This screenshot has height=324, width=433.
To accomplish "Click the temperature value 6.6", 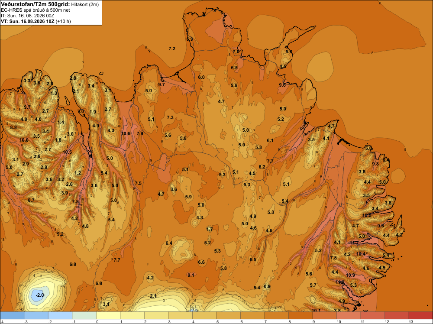I will pos(201,262).
